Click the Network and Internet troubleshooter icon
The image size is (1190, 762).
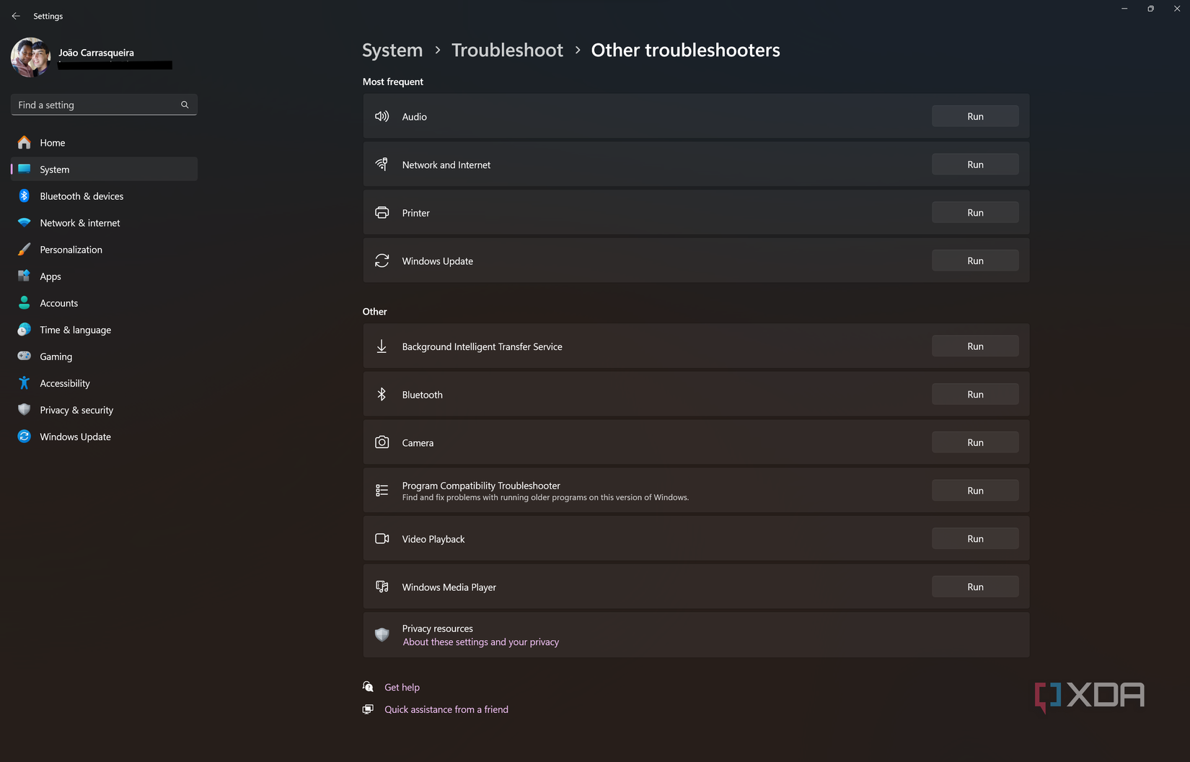(x=382, y=165)
